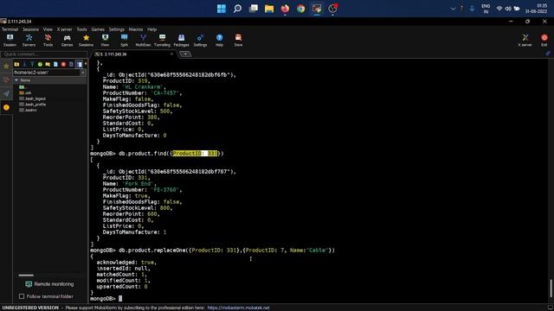Collapse the Name column header arrow
Viewport: 554px width, 311px height.
[16, 80]
